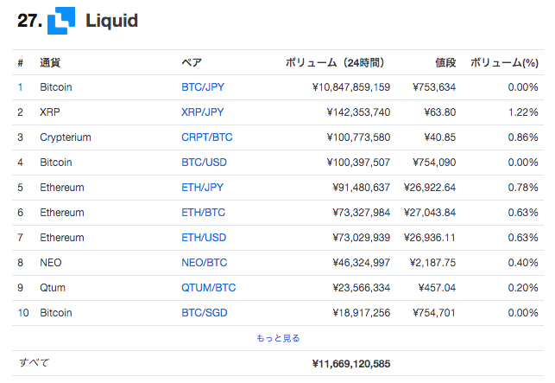Image resolution: width=555 pixels, height=383 pixels.
Task: Open the QTUM/BTC pair link
Action: tap(209, 288)
